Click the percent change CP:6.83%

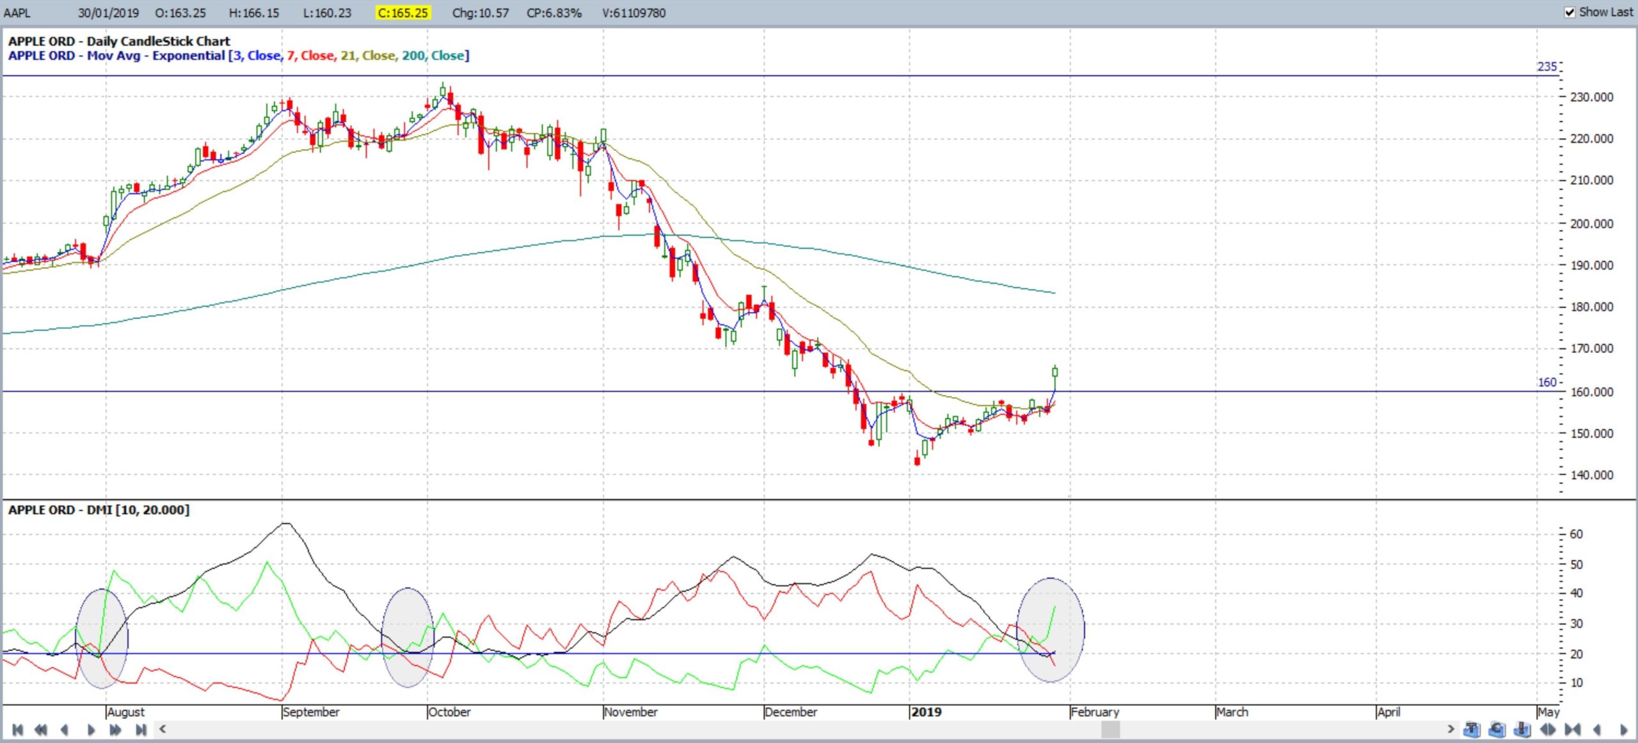pyautogui.click(x=554, y=13)
